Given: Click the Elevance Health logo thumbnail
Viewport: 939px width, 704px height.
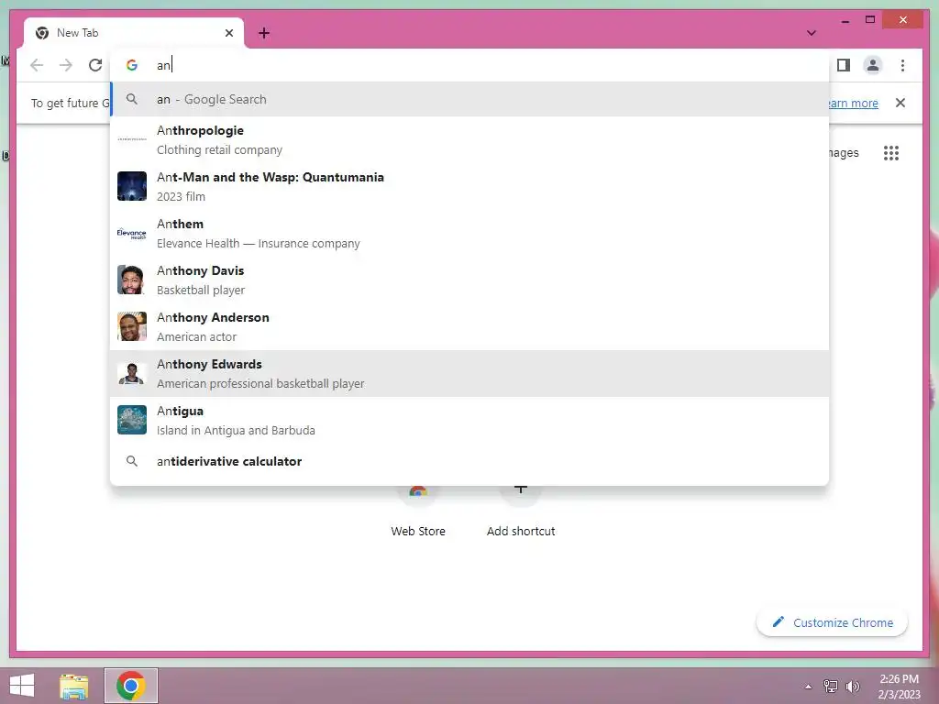Looking at the screenshot, I should tap(132, 233).
